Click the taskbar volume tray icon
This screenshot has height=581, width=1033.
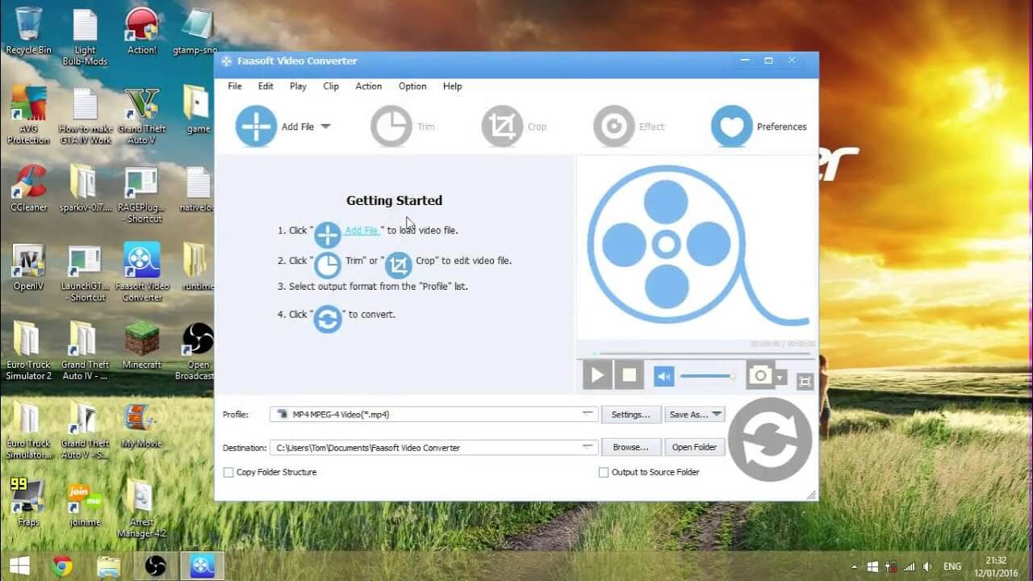[x=927, y=566]
